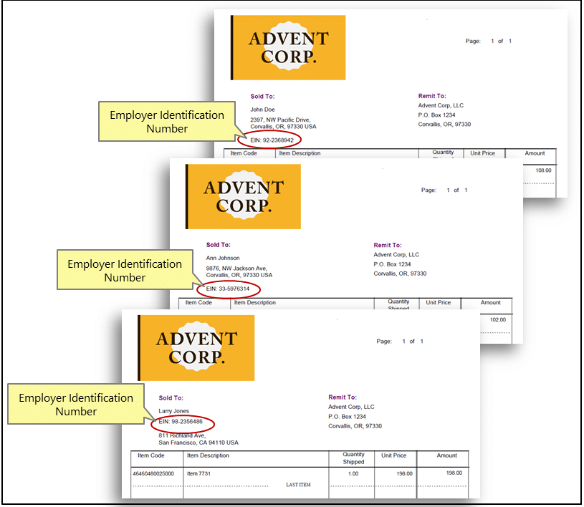
Task: Click the customer name 'Larry Jones'
Action: (x=174, y=411)
